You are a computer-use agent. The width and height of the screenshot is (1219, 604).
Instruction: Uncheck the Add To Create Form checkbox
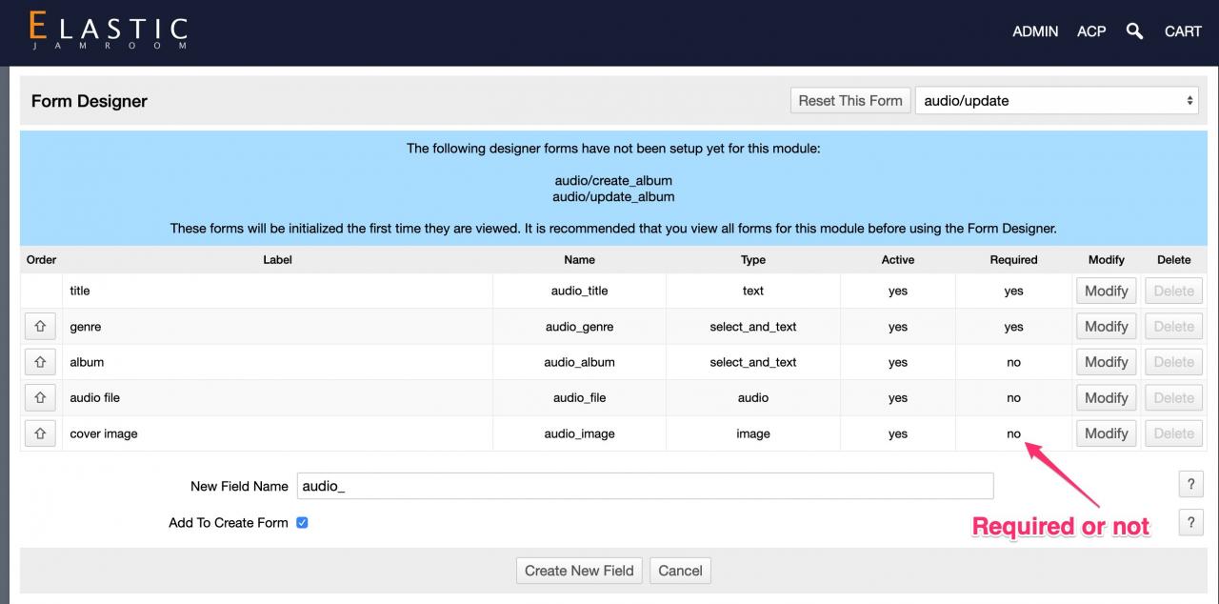click(302, 522)
